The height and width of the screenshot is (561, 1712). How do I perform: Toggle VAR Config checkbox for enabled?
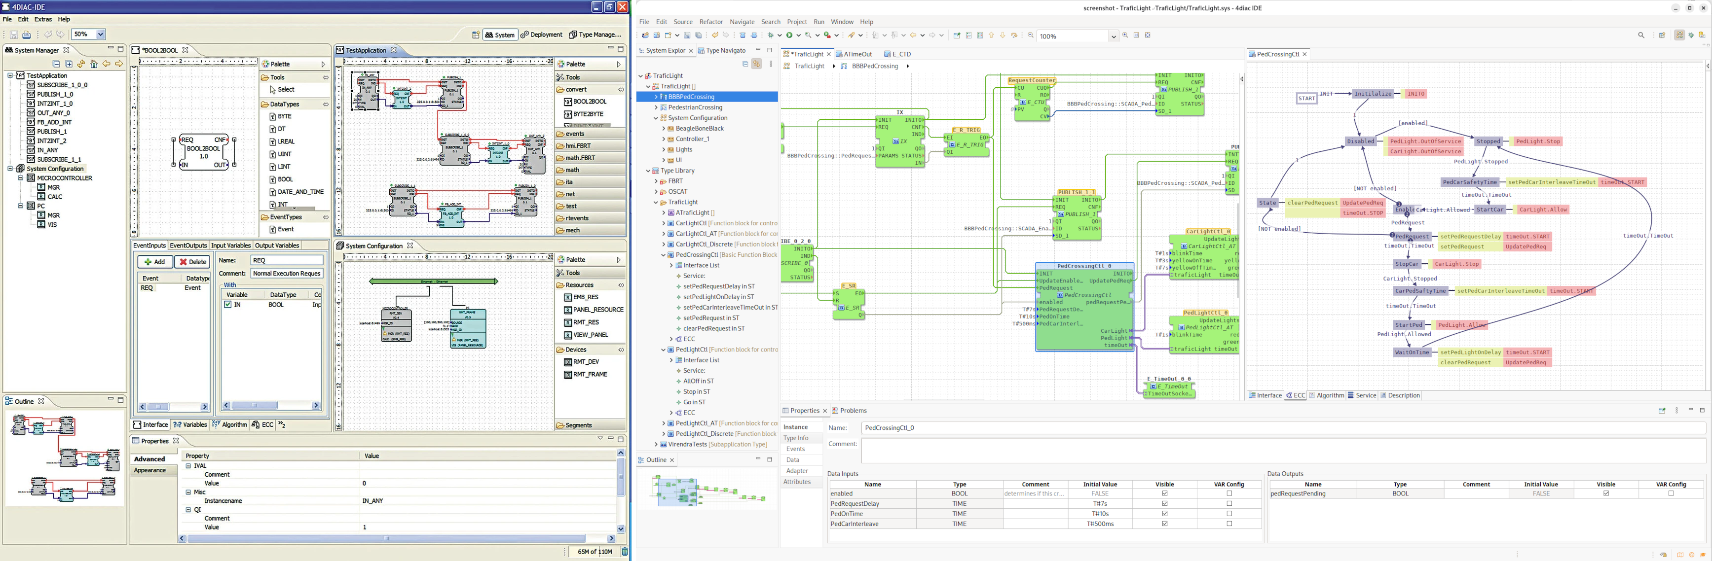pos(1229,493)
